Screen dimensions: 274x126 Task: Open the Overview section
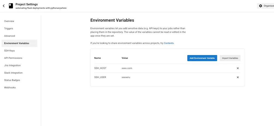9,21
